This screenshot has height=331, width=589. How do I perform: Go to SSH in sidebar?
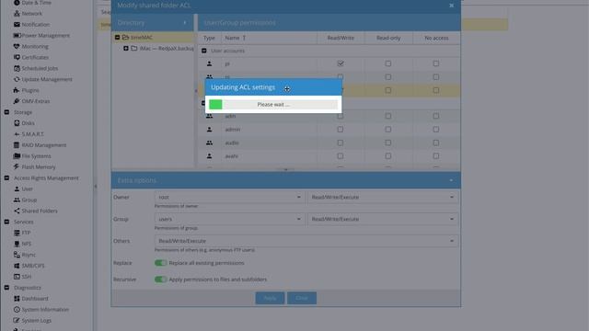pyautogui.click(x=27, y=277)
